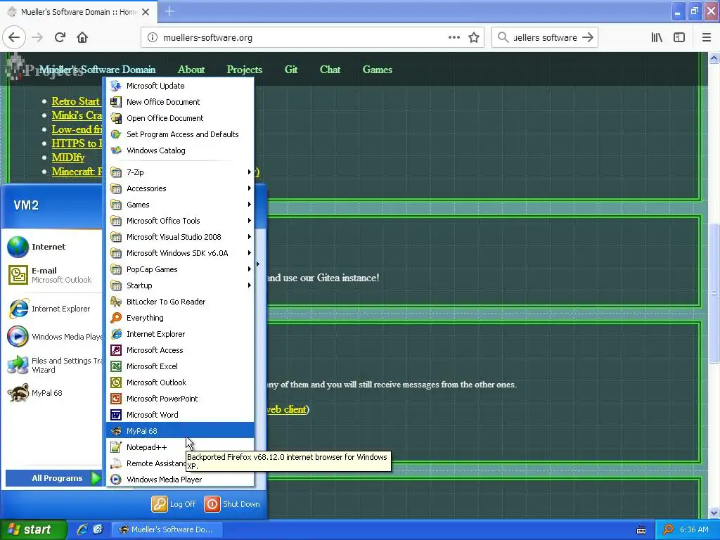Launch Microsoft Word
Screen dimensions: 720x540
181,415
